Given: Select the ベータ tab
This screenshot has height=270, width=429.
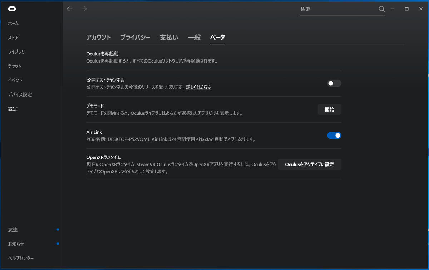Looking at the screenshot, I should point(217,37).
